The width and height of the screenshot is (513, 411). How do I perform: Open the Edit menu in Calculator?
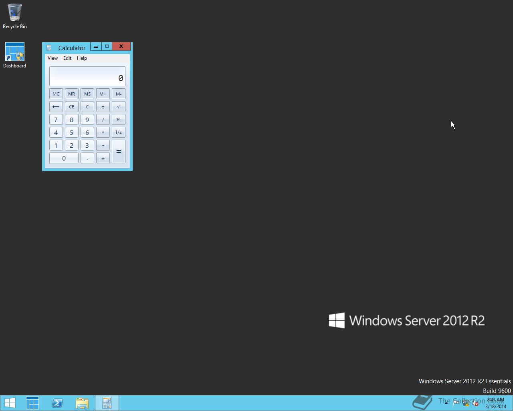click(67, 58)
